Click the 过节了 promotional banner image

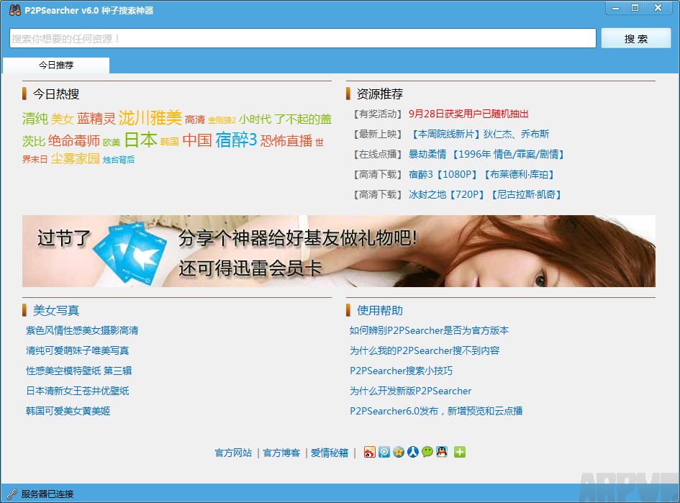coord(338,251)
